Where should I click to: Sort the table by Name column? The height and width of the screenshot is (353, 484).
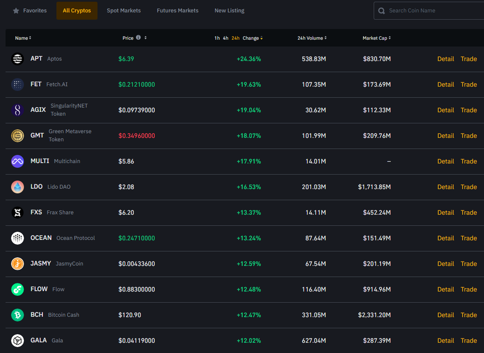[23, 38]
